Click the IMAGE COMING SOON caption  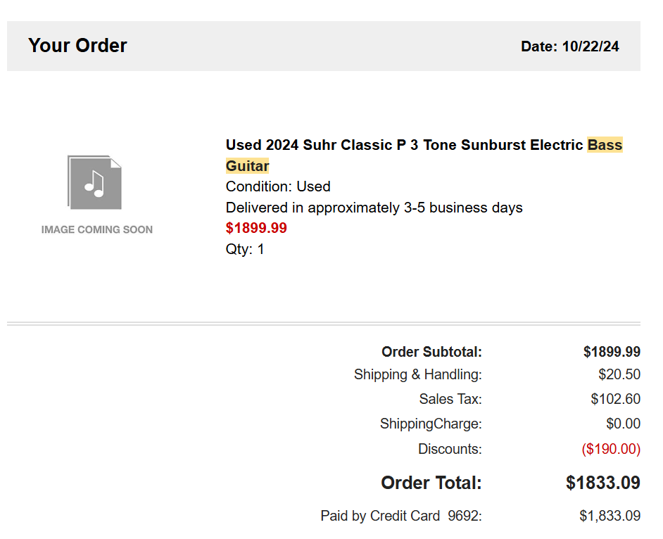(97, 229)
